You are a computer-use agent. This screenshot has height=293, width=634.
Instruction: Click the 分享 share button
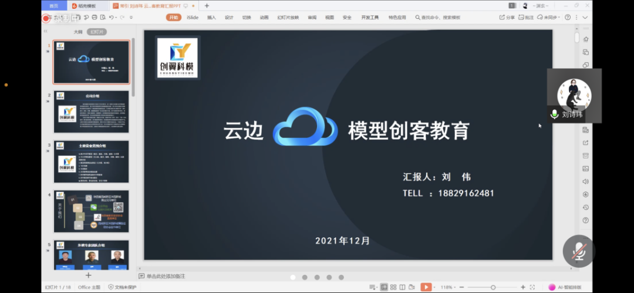pyautogui.click(x=507, y=18)
